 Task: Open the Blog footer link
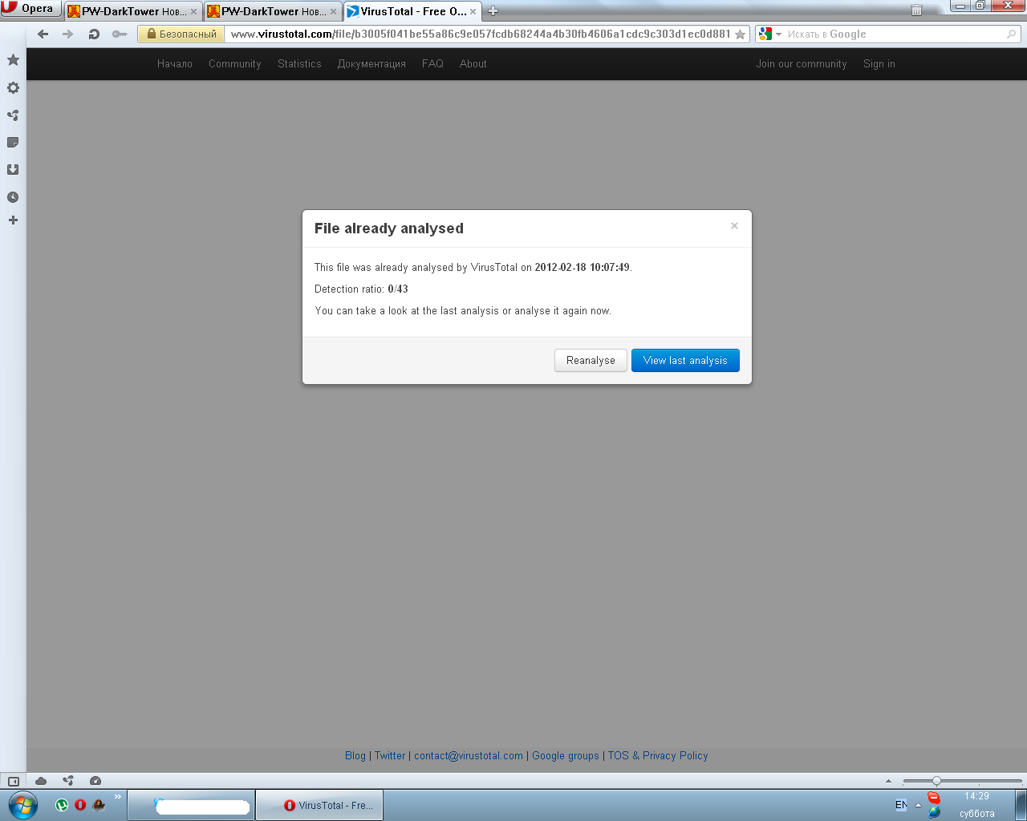355,755
